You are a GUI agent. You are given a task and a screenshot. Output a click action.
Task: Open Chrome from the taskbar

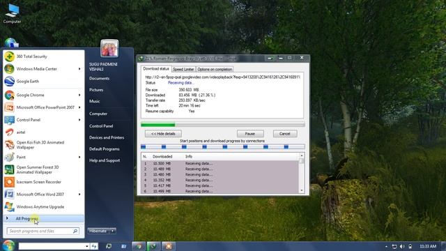pyautogui.click(x=139, y=246)
